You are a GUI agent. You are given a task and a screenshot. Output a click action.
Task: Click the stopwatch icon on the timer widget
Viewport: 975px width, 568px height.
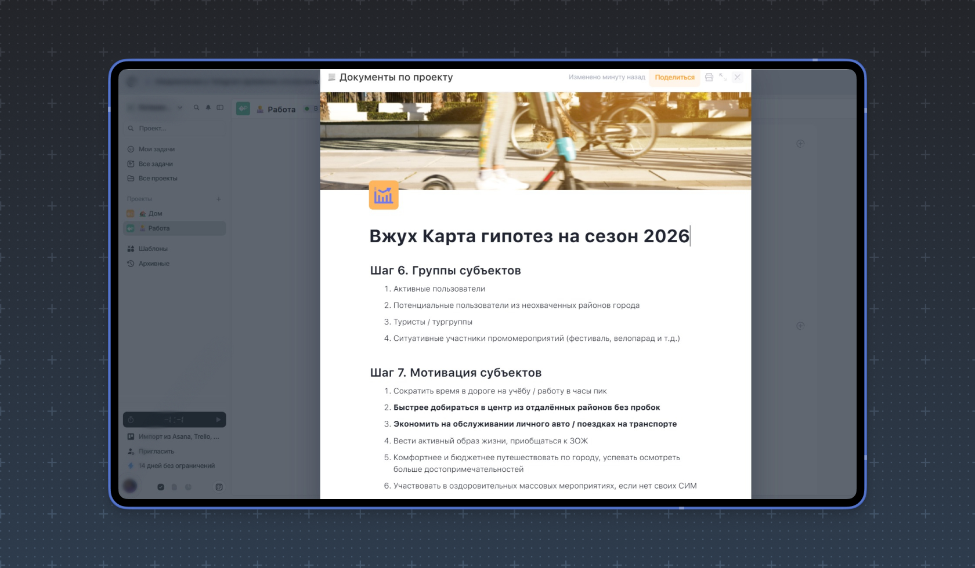(x=131, y=419)
